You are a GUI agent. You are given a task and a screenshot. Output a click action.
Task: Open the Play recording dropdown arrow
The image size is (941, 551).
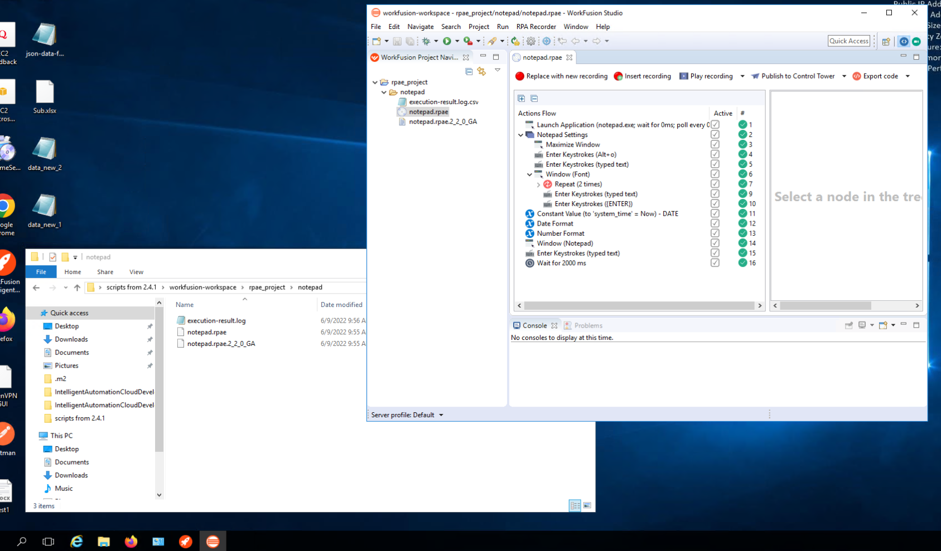[x=742, y=76]
